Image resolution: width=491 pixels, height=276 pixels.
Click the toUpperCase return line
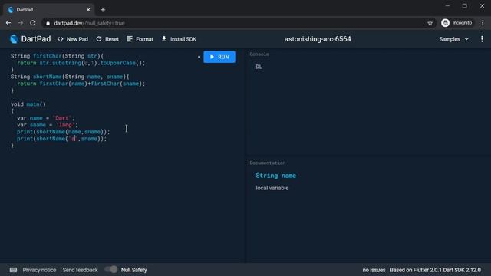click(81, 63)
